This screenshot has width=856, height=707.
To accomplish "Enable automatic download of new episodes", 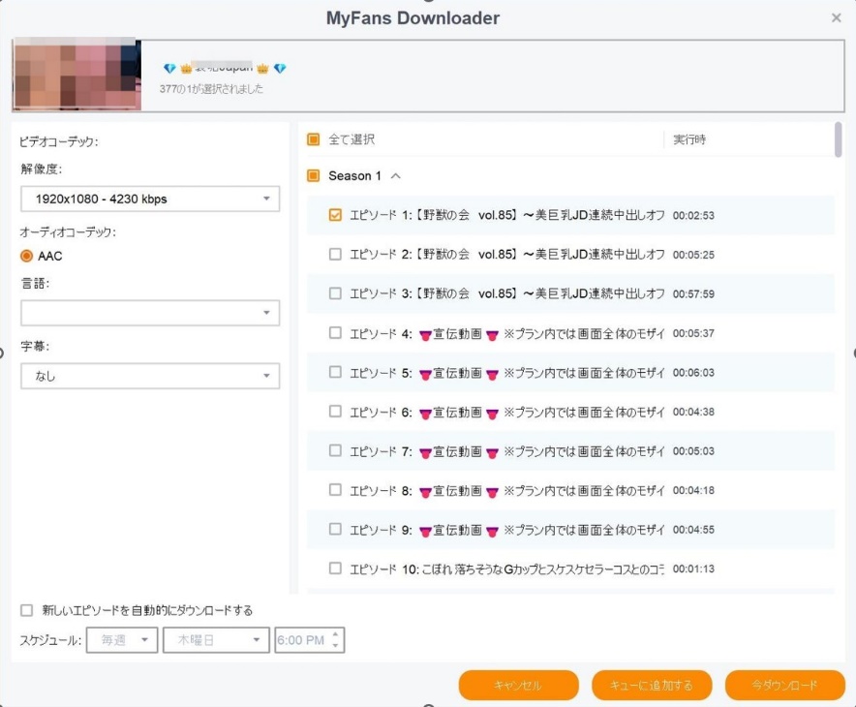I will click(x=26, y=609).
